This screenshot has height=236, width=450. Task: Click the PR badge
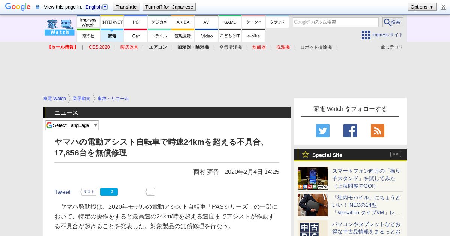tap(396, 154)
